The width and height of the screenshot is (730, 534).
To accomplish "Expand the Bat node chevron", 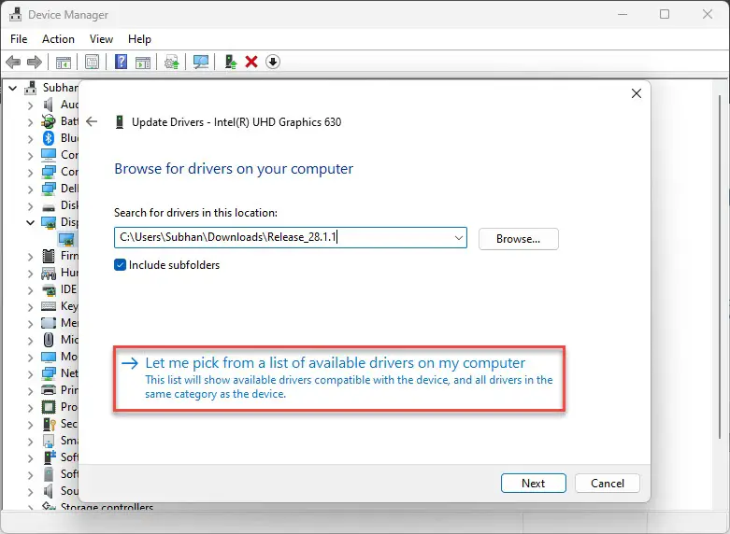I will (30, 122).
